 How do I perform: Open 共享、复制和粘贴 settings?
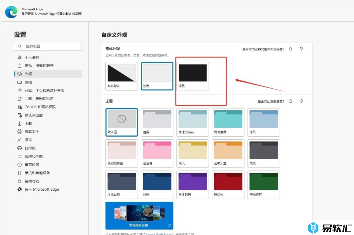point(48,99)
